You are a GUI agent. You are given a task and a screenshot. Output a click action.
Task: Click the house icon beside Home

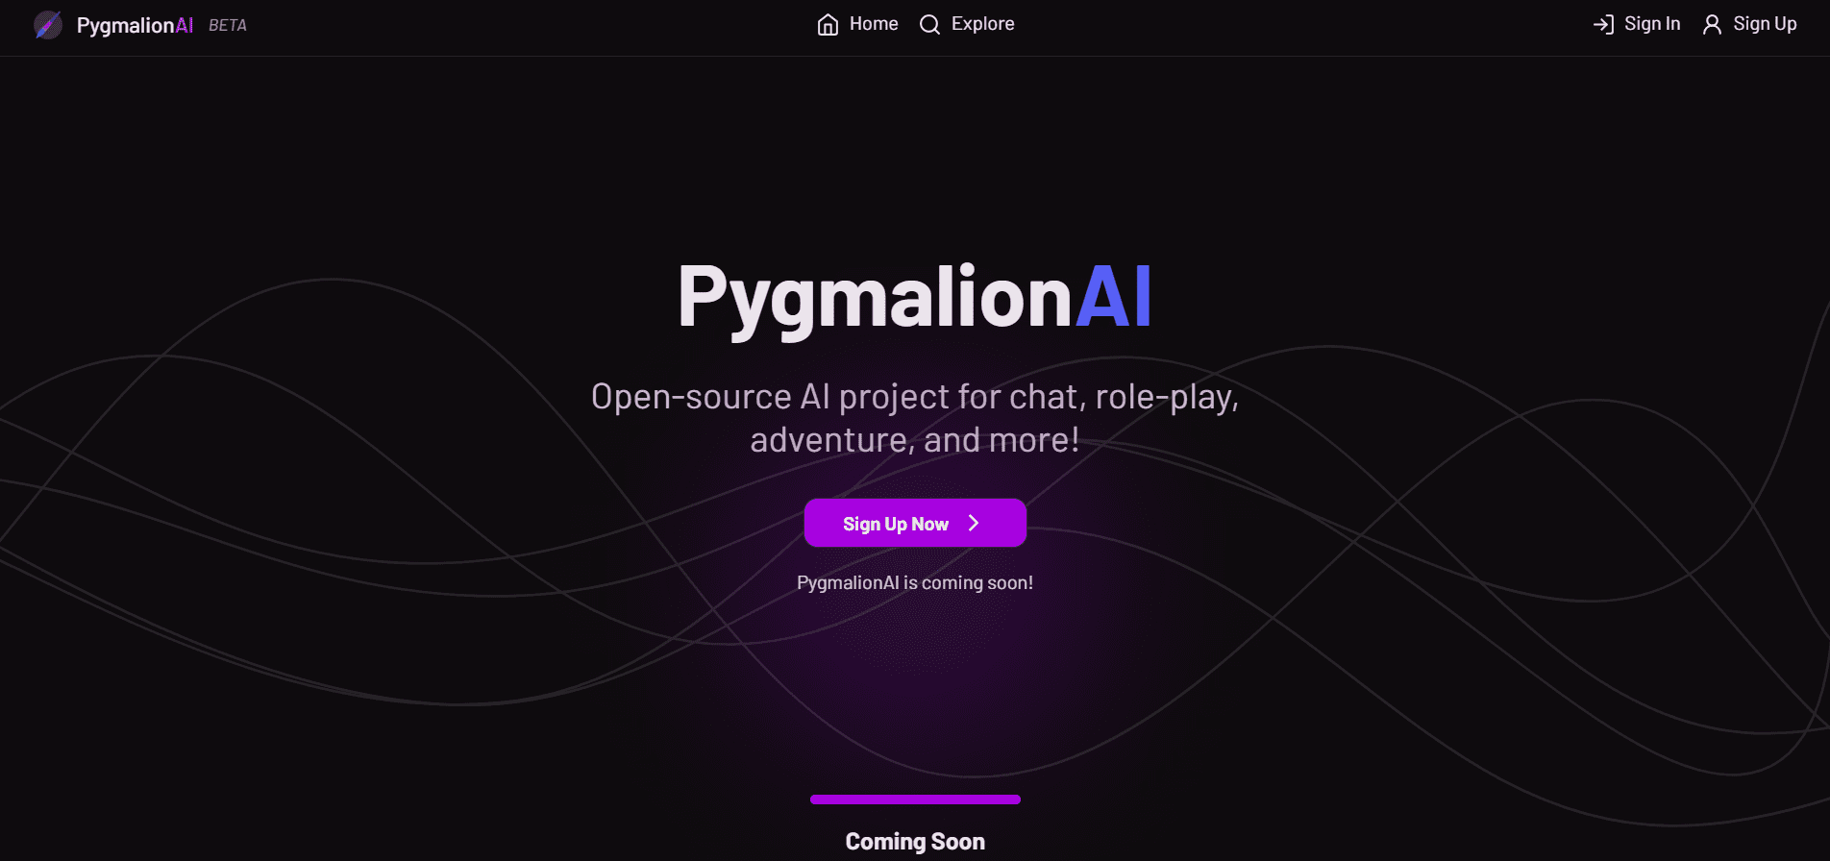coord(828,25)
